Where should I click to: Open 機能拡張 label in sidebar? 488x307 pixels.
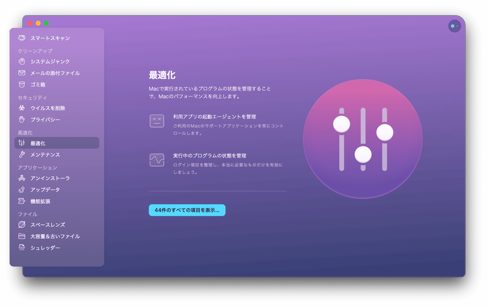[x=40, y=201]
